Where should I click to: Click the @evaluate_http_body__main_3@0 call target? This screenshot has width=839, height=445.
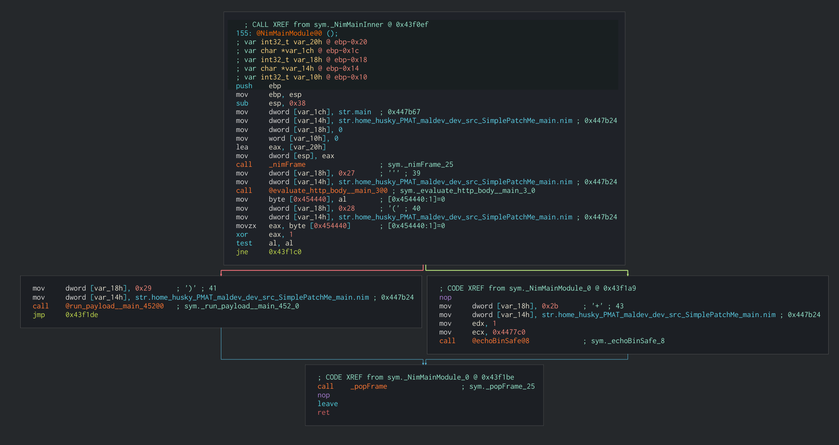tap(328, 190)
